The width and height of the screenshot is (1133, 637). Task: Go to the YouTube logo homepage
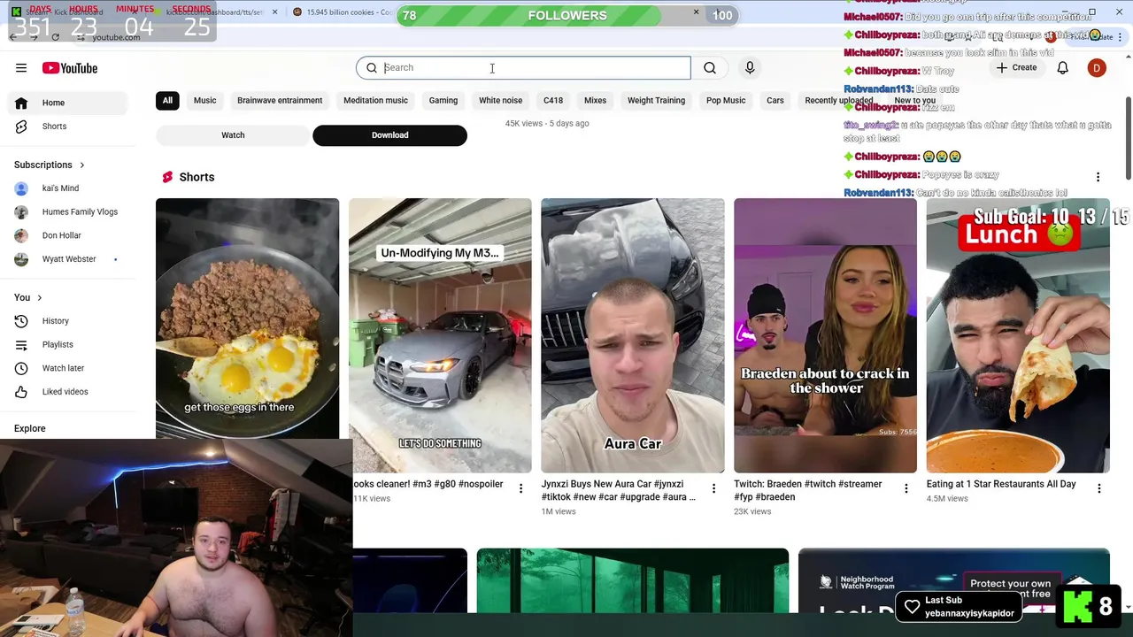pos(69,68)
